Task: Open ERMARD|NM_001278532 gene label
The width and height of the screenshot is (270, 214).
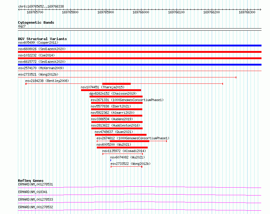Action: click(x=35, y=207)
